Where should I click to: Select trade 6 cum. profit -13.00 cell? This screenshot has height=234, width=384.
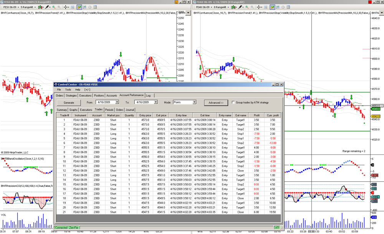coord(273,143)
